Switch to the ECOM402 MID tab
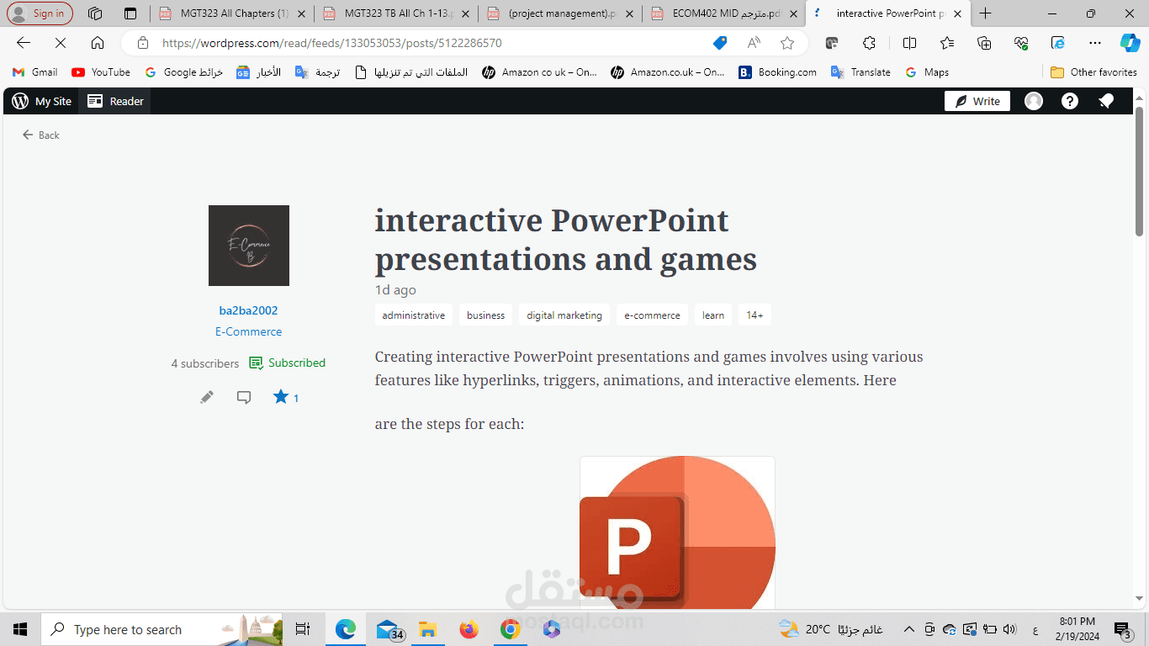The image size is (1149, 646). pyautogui.click(x=724, y=13)
